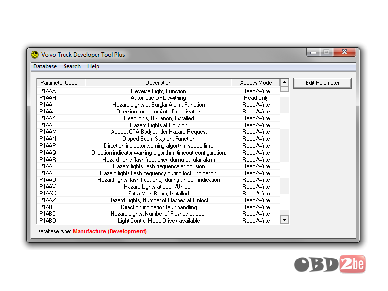Click 'Direction indication fault handling' description
Viewport: 388px width, 291px height.
[x=159, y=207]
